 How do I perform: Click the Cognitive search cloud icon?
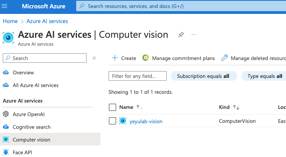(6, 127)
